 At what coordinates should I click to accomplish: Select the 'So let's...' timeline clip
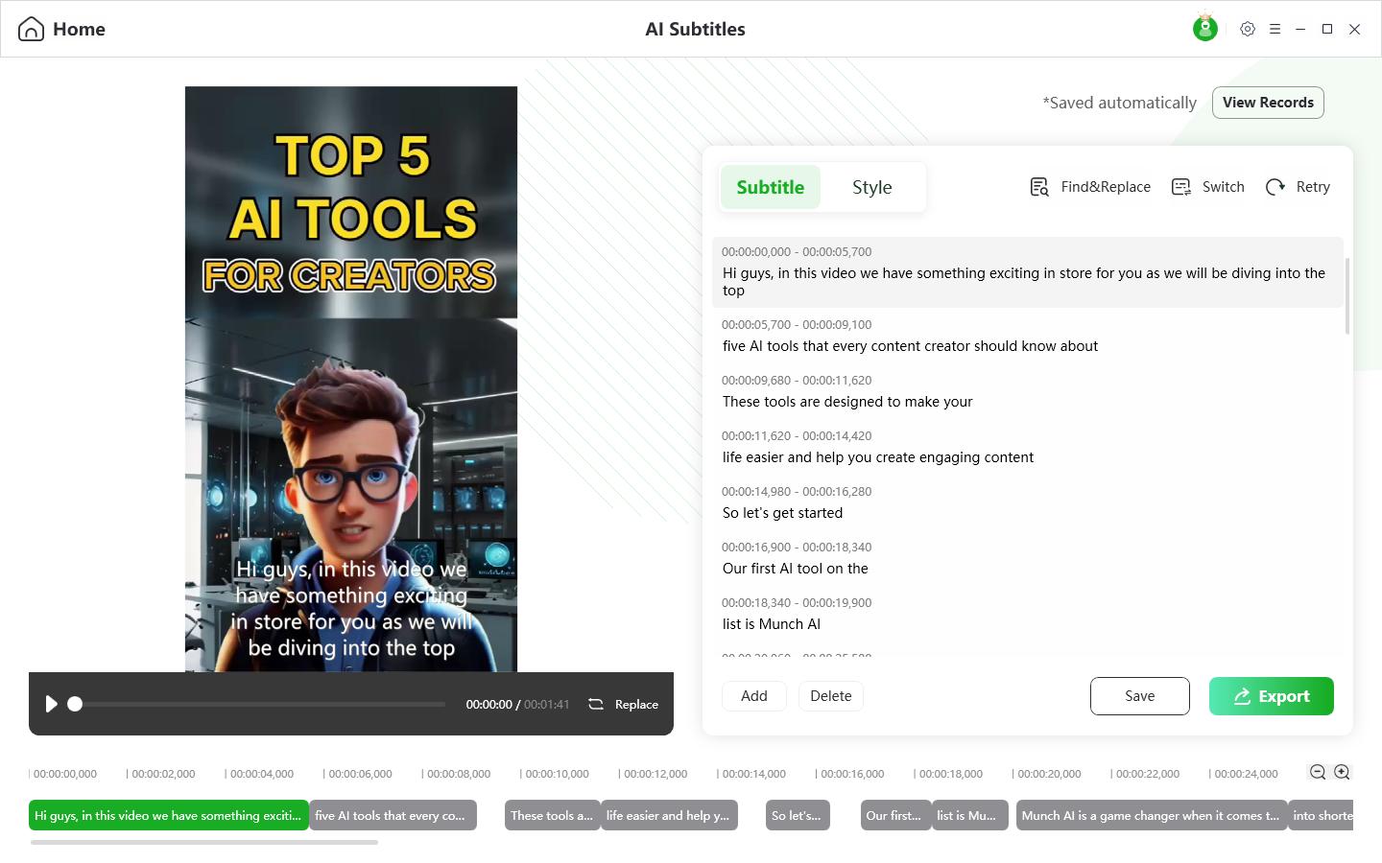click(x=798, y=815)
